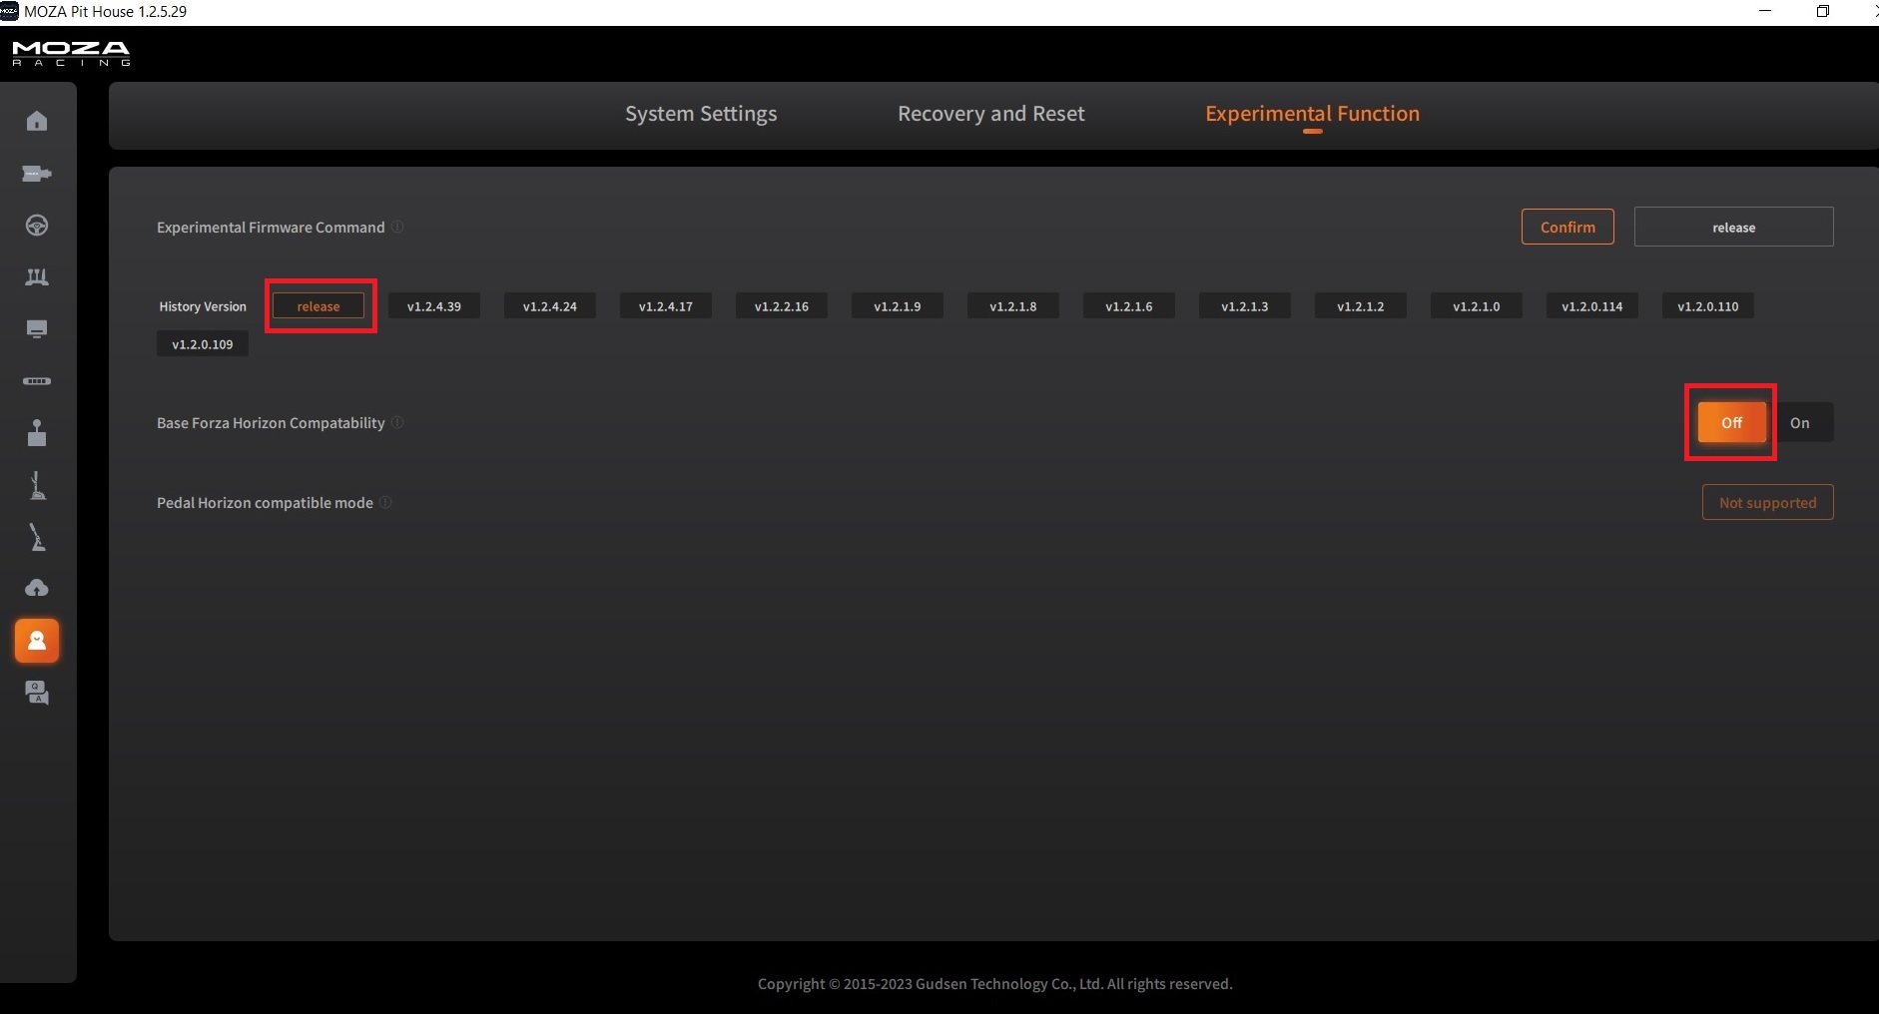Turn Base Forza Horizon Compatibility On
The width and height of the screenshot is (1879, 1014).
(x=1799, y=423)
